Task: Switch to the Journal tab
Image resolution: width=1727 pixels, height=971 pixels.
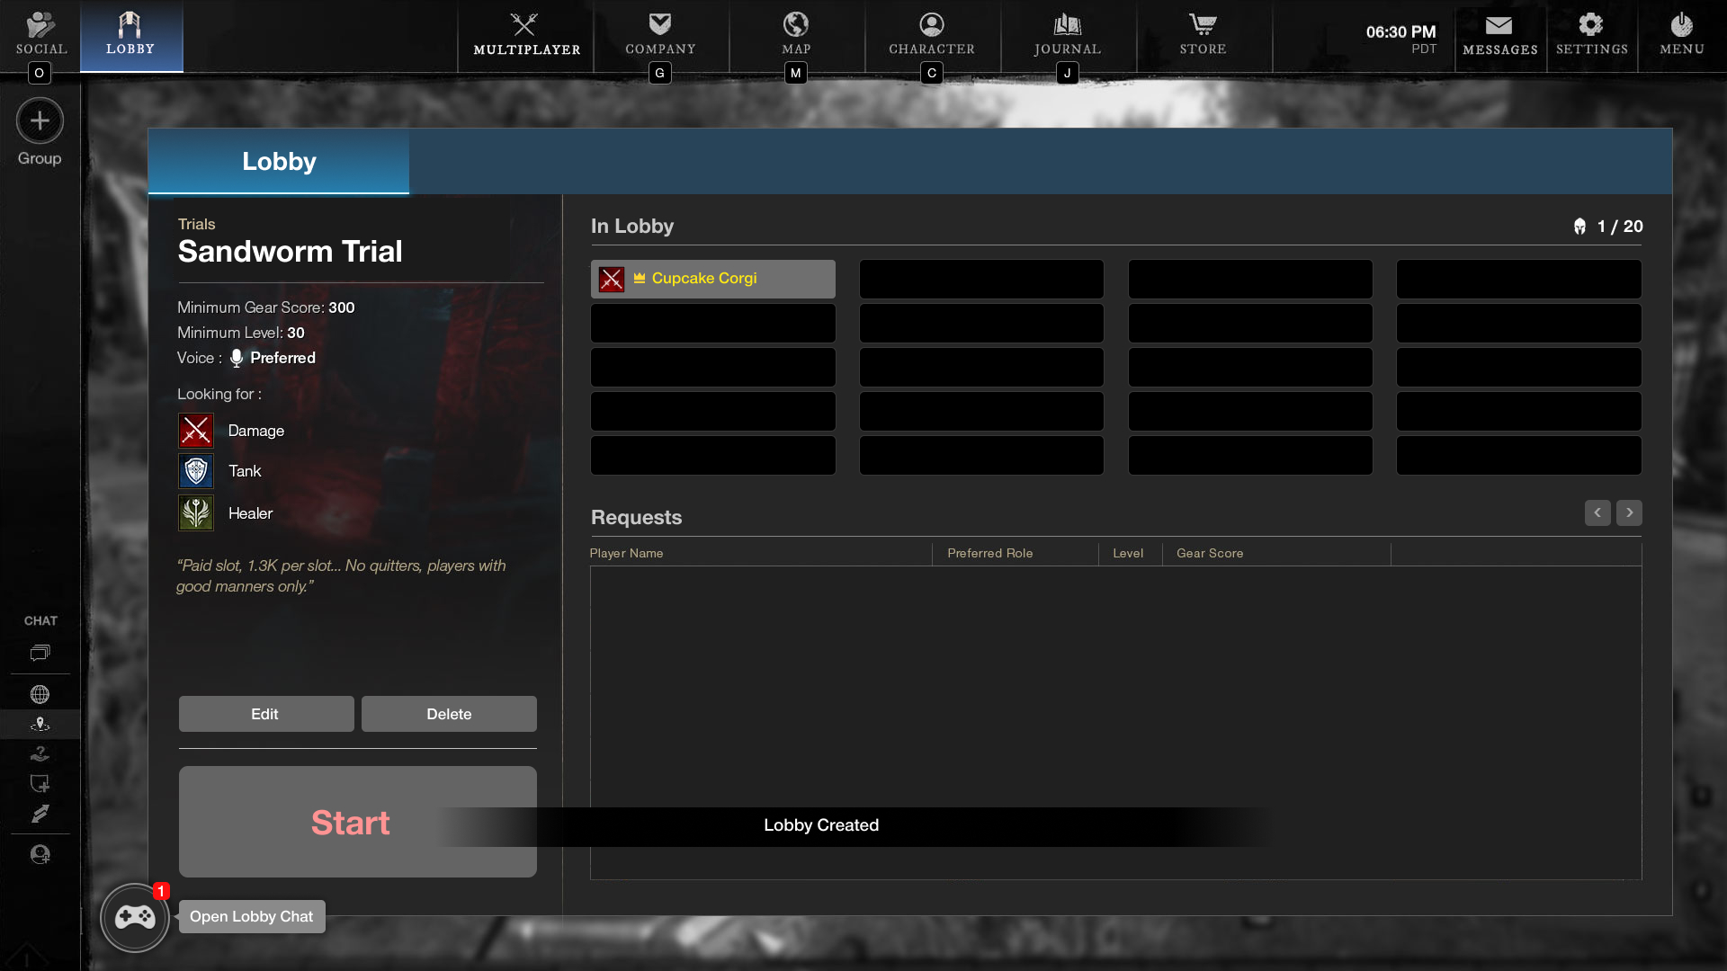Action: [1067, 35]
